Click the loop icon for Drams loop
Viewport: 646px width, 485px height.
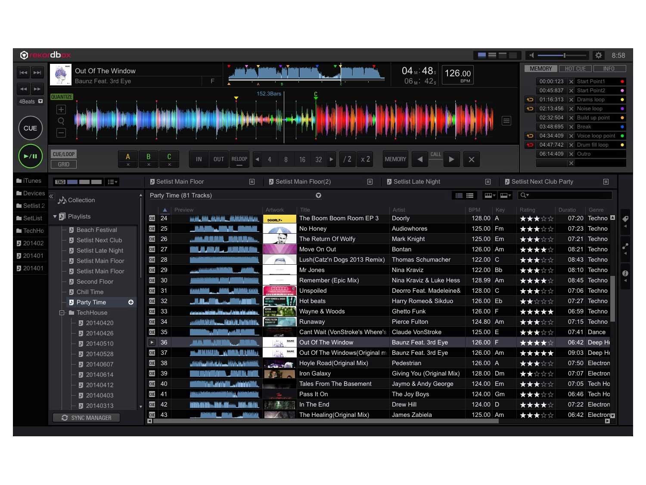tap(530, 100)
